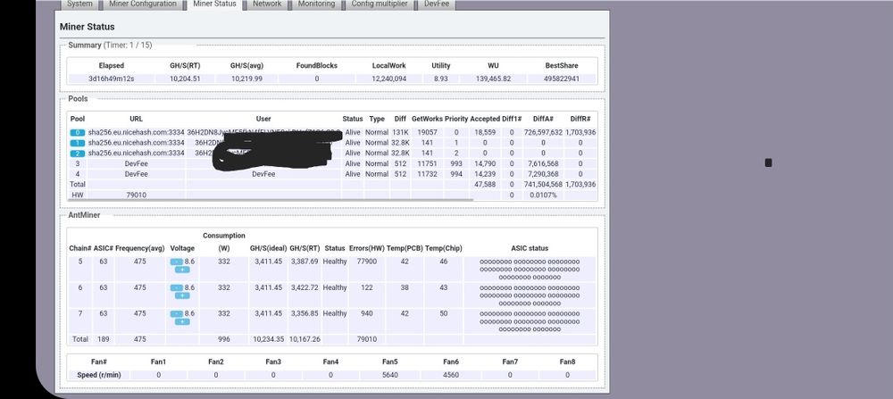Click chain 5 GH/S(RT) value 3,387.69
This screenshot has height=399, width=893.
point(305,262)
